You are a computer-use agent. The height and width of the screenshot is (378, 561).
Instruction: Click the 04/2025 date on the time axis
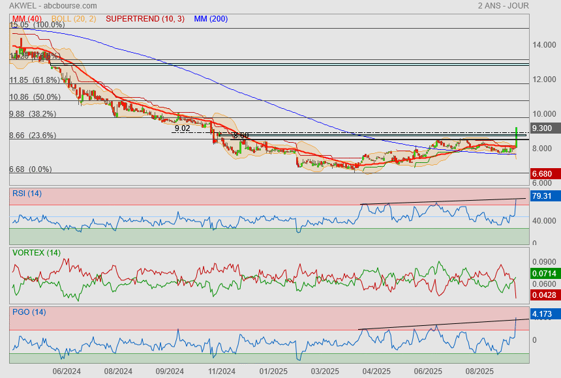[x=376, y=371]
